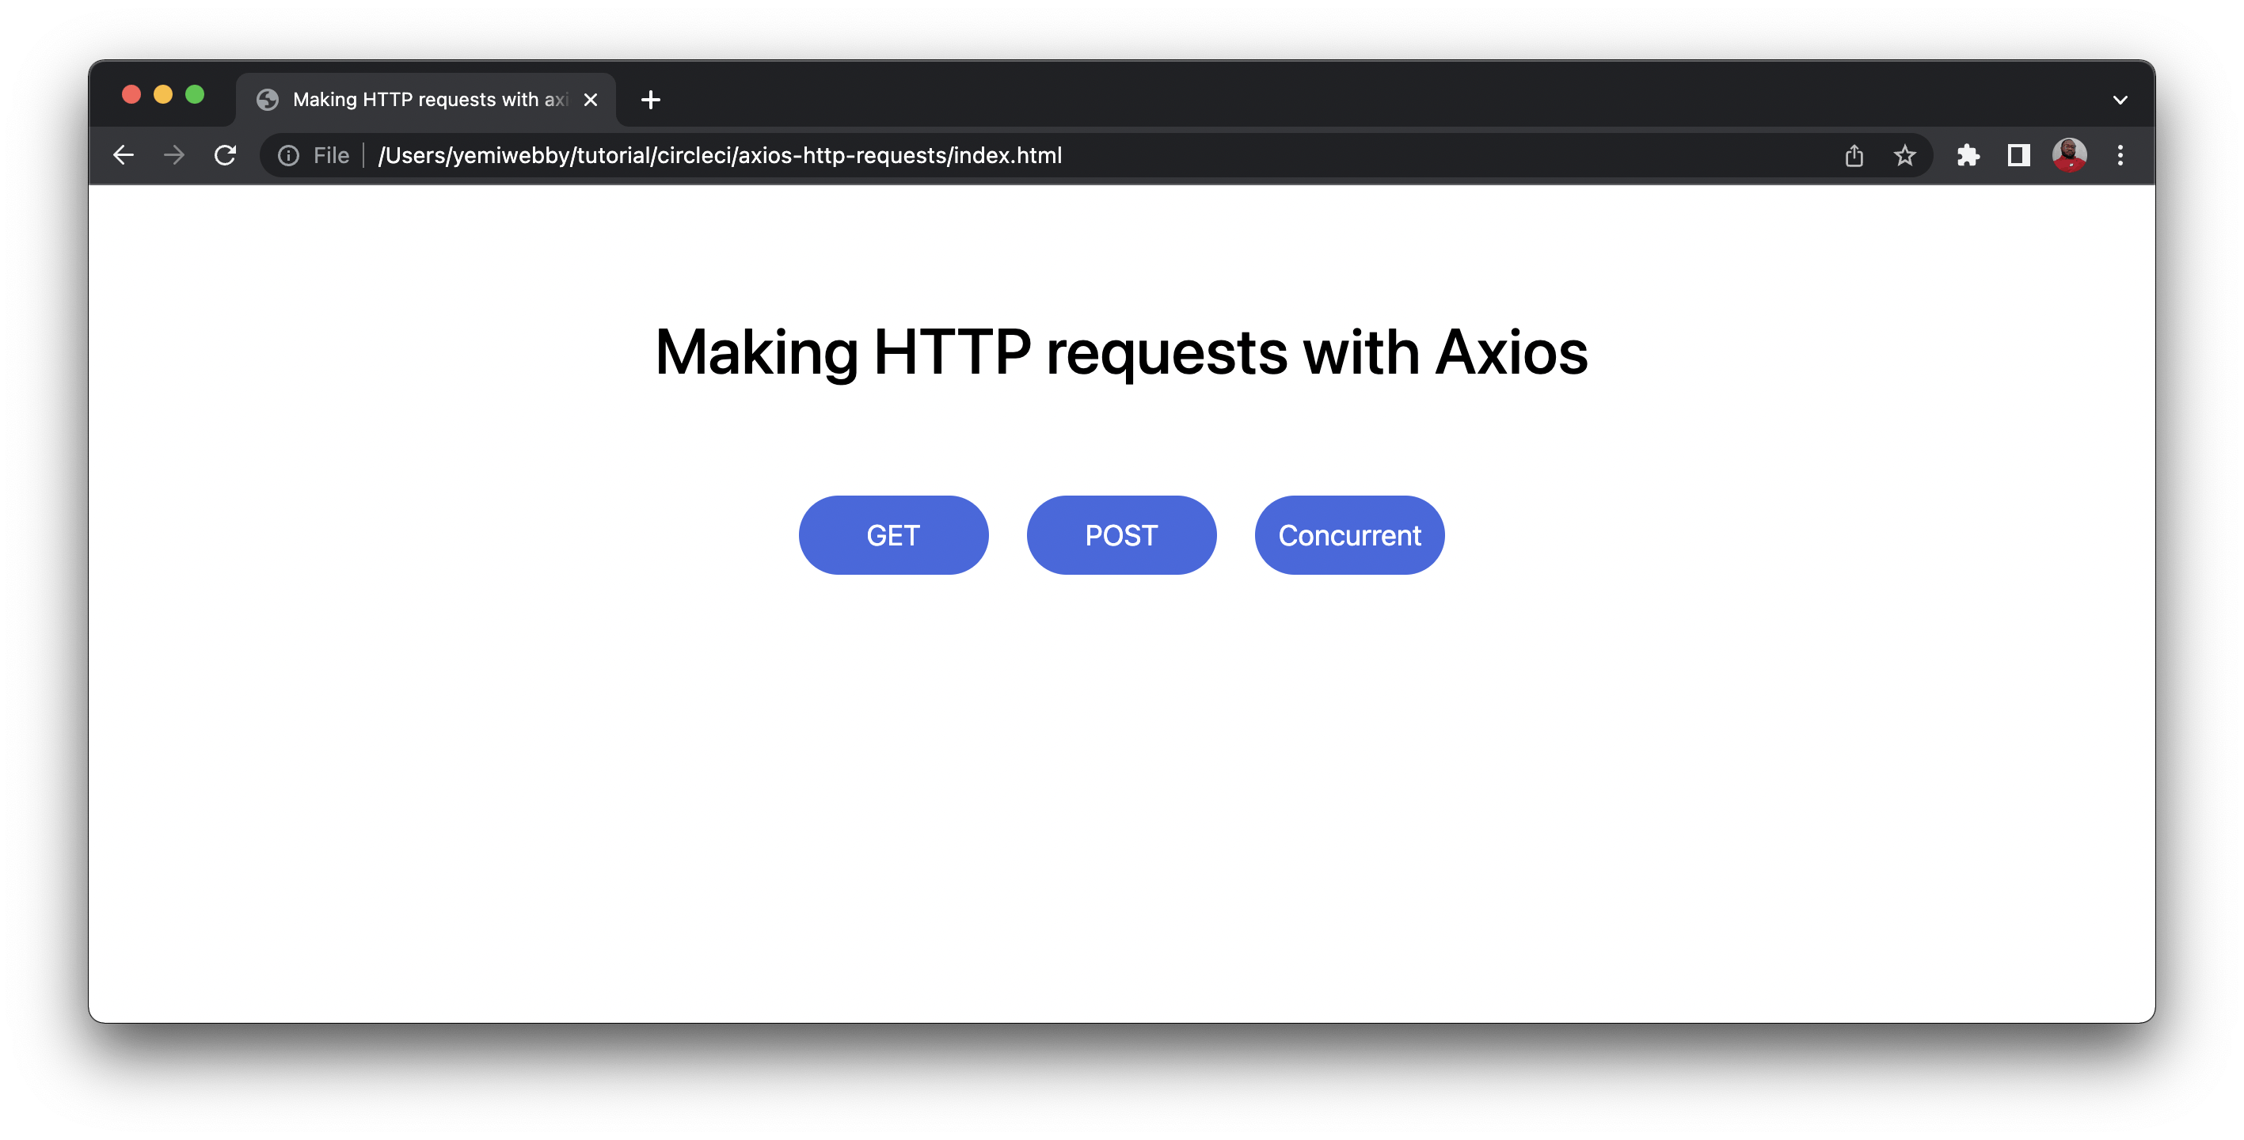Click the POST request button
Image resolution: width=2244 pixels, height=1140 pixels.
tap(1121, 534)
